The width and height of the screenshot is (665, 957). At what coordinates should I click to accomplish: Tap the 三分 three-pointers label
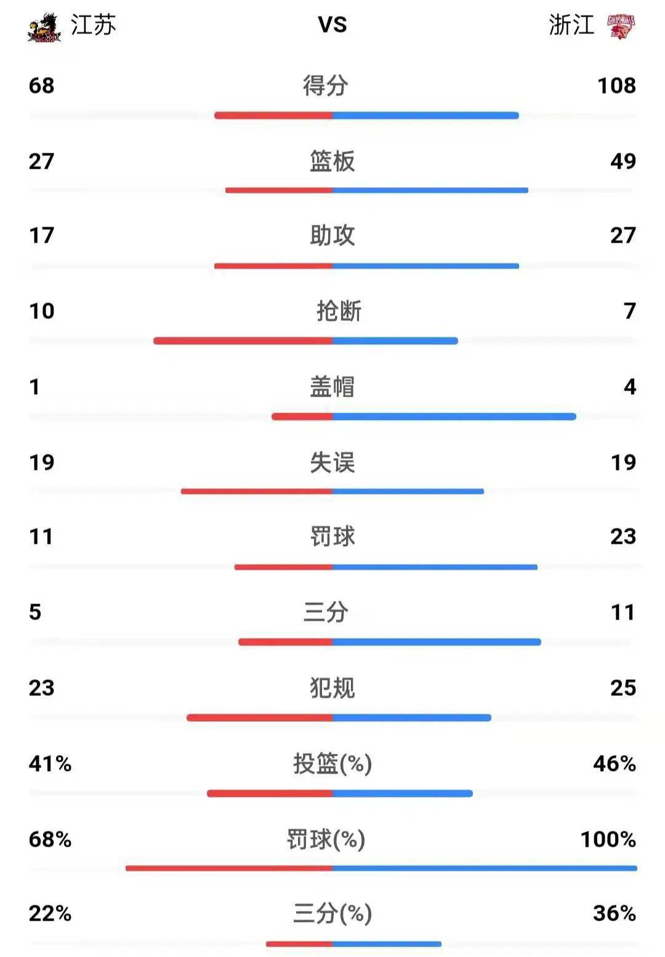pyautogui.click(x=326, y=612)
